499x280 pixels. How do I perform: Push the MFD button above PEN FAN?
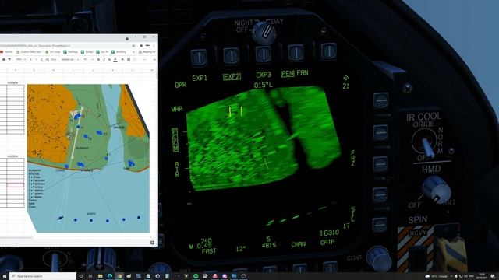coord(296,52)
